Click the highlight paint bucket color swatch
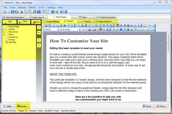The width and height of the screenshot is (172, 114). [x=95, y=29]
